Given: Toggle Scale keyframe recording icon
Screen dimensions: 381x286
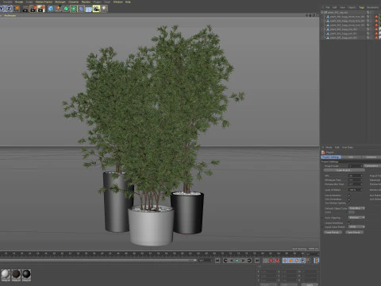Looking at the screenshot, I should pyautogui.click(x=291, y=261).
